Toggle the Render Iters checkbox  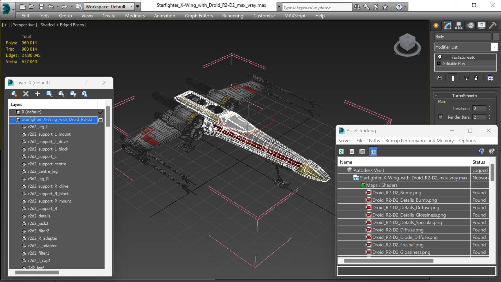pos(440,117)
